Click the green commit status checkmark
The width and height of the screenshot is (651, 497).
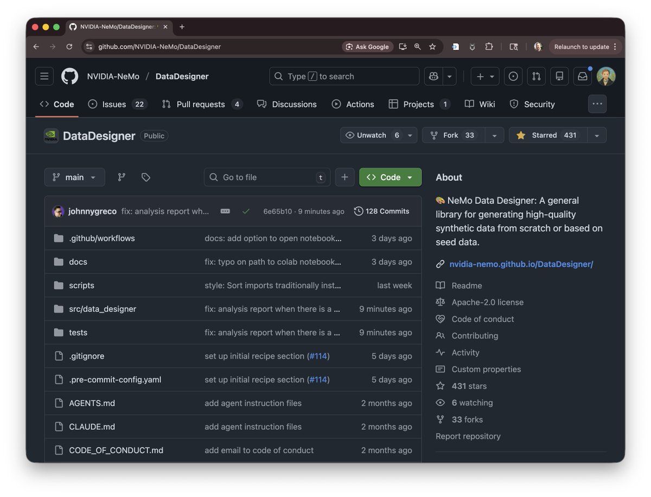(246, 211)
